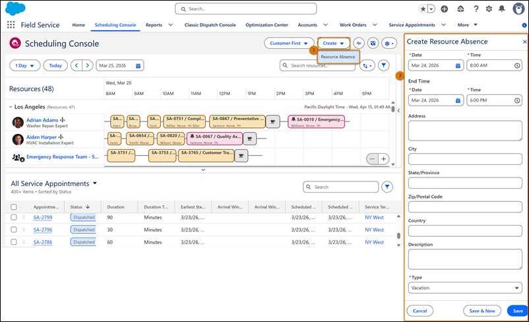Open the Setup gear icon
The width and height of the screenshot is (529, 322).
(x=489, y=9)
